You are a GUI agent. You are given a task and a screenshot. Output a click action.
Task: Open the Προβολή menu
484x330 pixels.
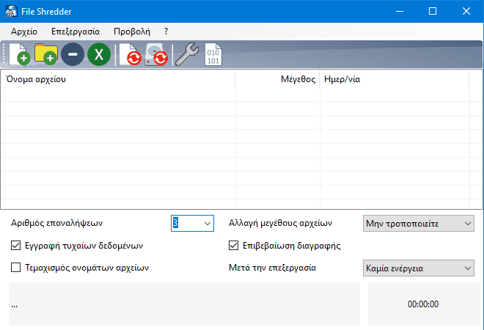point(132,32)
